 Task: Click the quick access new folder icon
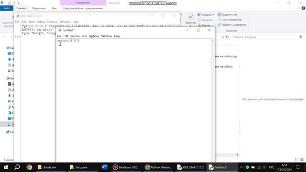pyautogui.click(x=14, y=3)
